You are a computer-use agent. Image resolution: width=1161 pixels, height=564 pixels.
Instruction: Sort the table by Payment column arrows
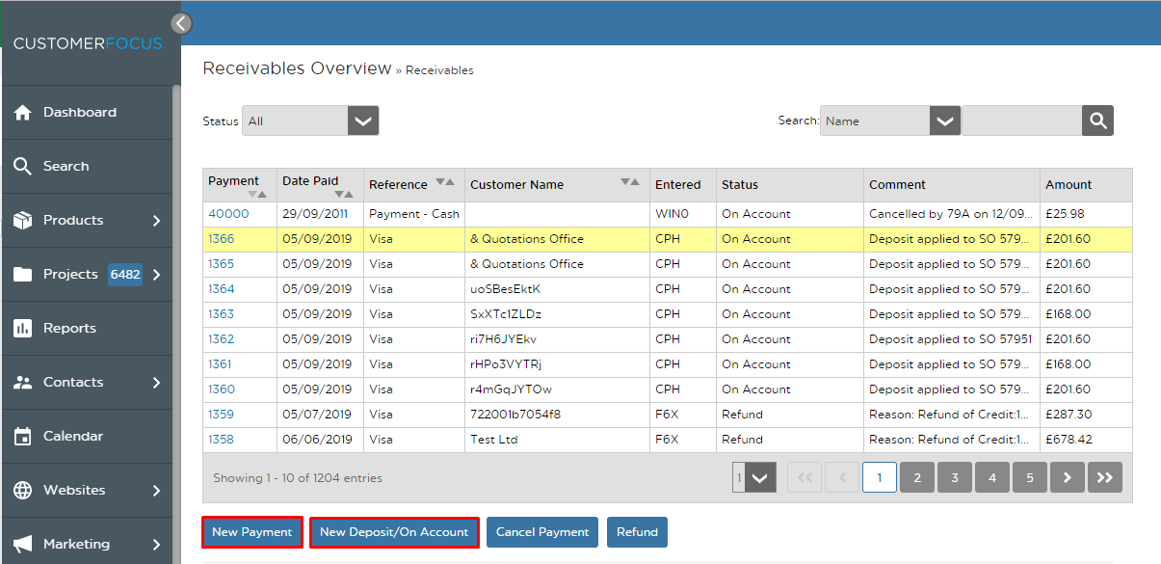pos(258,193)
